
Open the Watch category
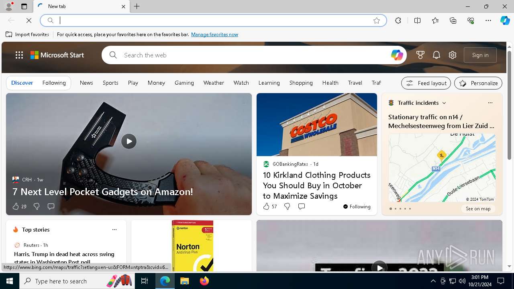[241, 83]
